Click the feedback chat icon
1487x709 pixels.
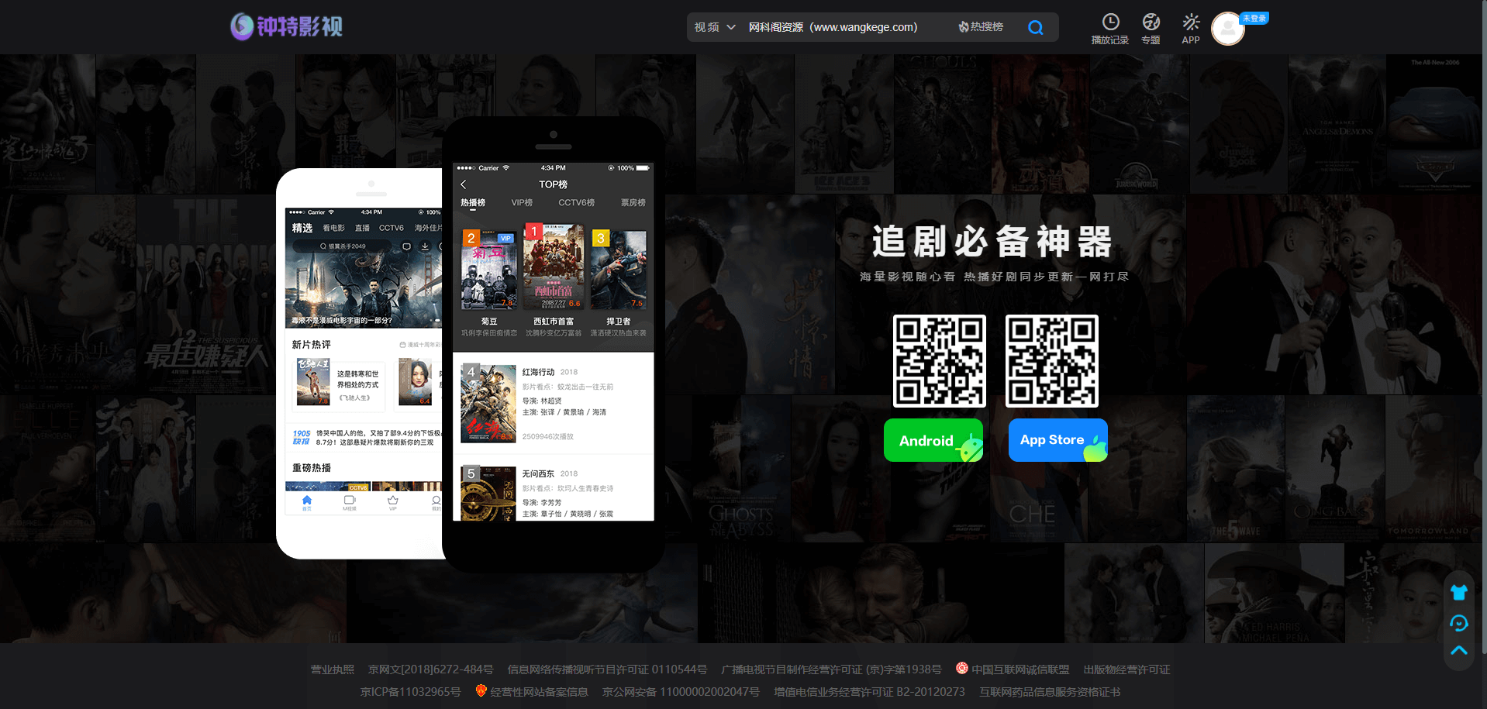(1458, 623)
